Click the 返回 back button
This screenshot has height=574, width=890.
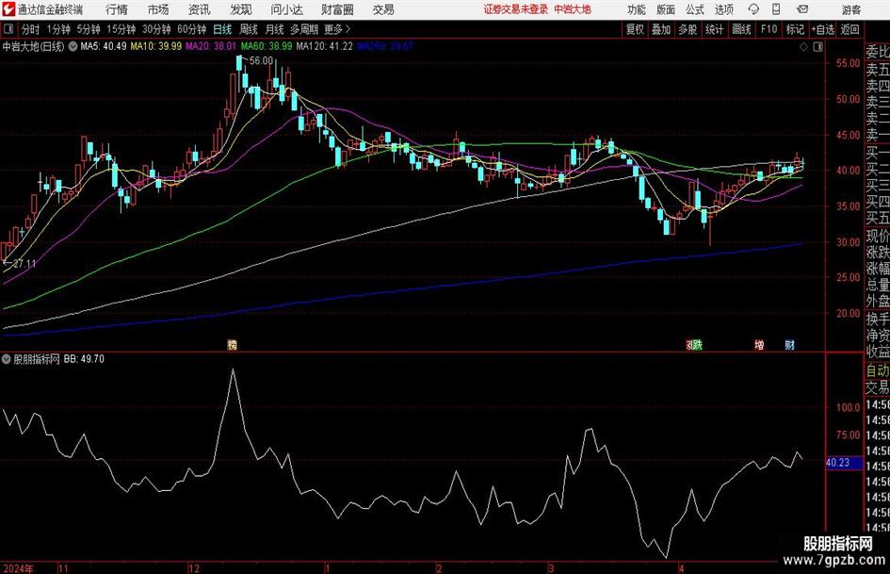[x=850, y=29]
